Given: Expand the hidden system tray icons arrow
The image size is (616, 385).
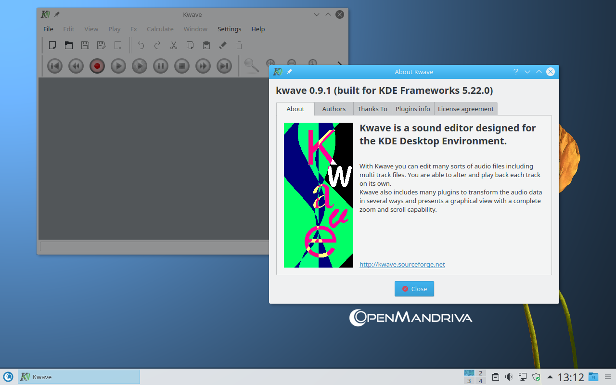Looking at the screenshot, I should 550,377.
